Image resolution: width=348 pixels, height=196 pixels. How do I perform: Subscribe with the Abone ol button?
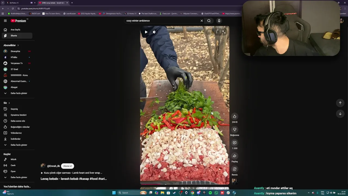click(67, 166)
